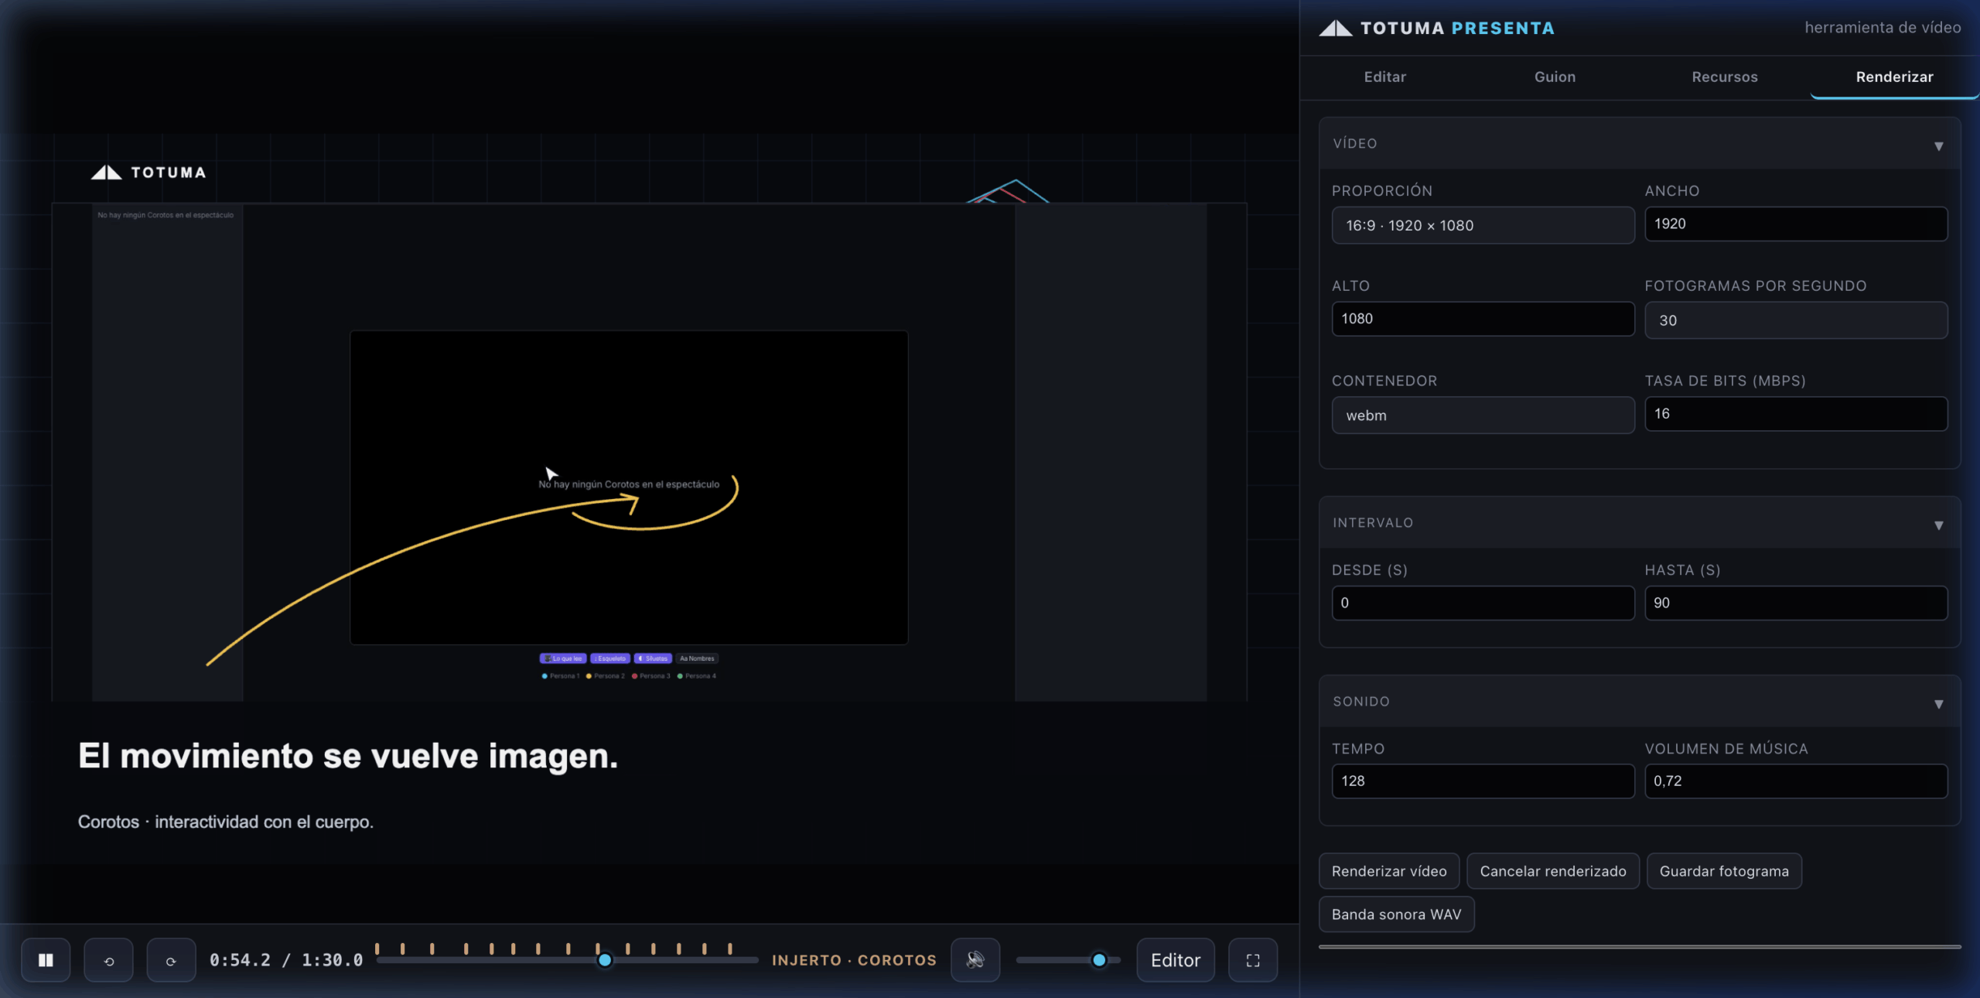Toggle the mute speaker icon
The height and width of the screenshot is (998, 1980).
(975, 960)
